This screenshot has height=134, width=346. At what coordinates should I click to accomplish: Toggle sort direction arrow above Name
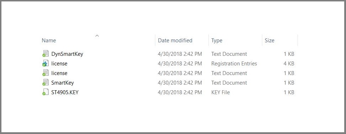coord(97,36)
